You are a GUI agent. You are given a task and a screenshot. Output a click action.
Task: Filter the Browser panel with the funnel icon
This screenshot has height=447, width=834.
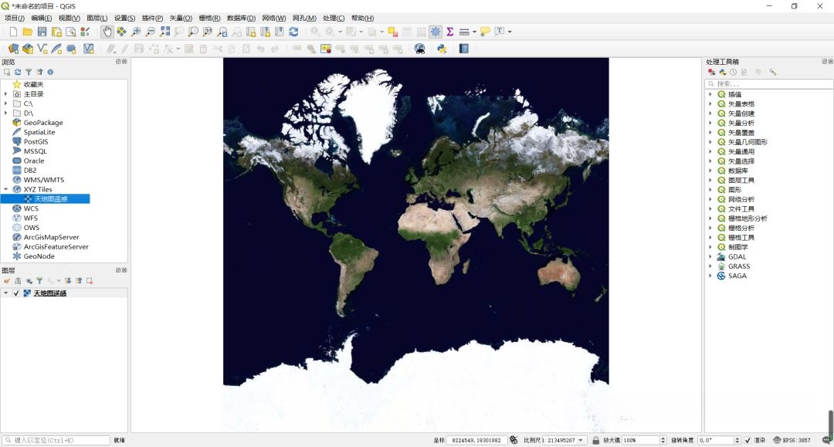(x=29, y=73)
